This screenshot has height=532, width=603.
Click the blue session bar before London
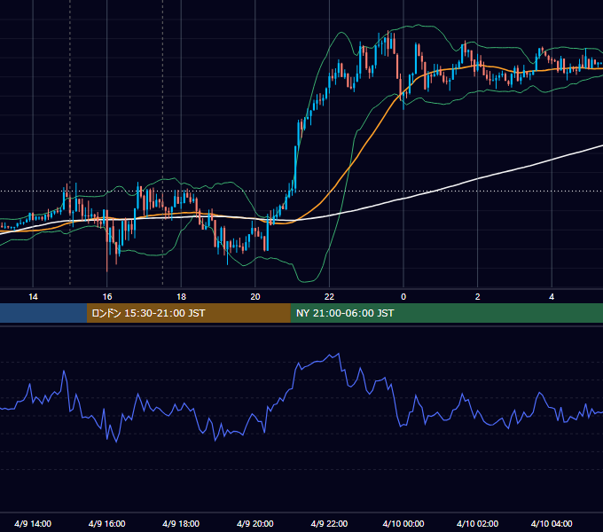coord(43,313)
